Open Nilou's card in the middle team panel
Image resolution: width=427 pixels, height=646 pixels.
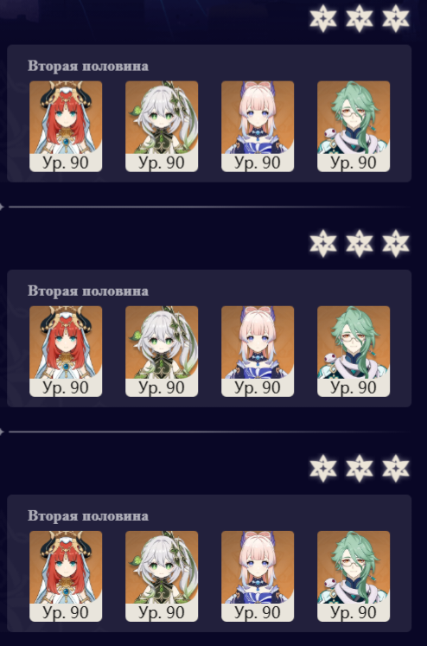pos(66,351)
